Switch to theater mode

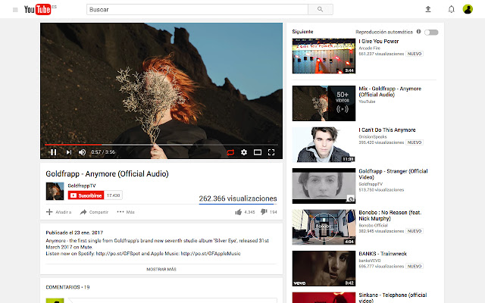tap(258, 152)
